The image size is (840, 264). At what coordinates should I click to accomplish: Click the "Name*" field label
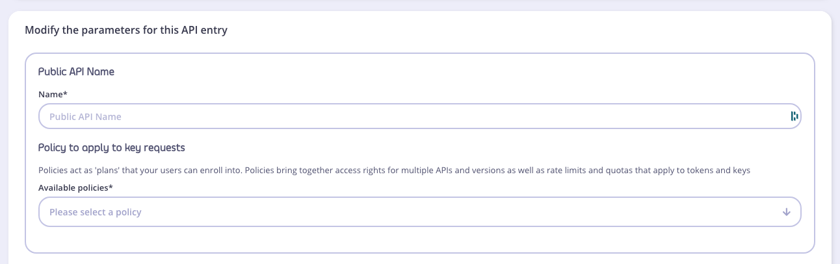tap(52, 95)
